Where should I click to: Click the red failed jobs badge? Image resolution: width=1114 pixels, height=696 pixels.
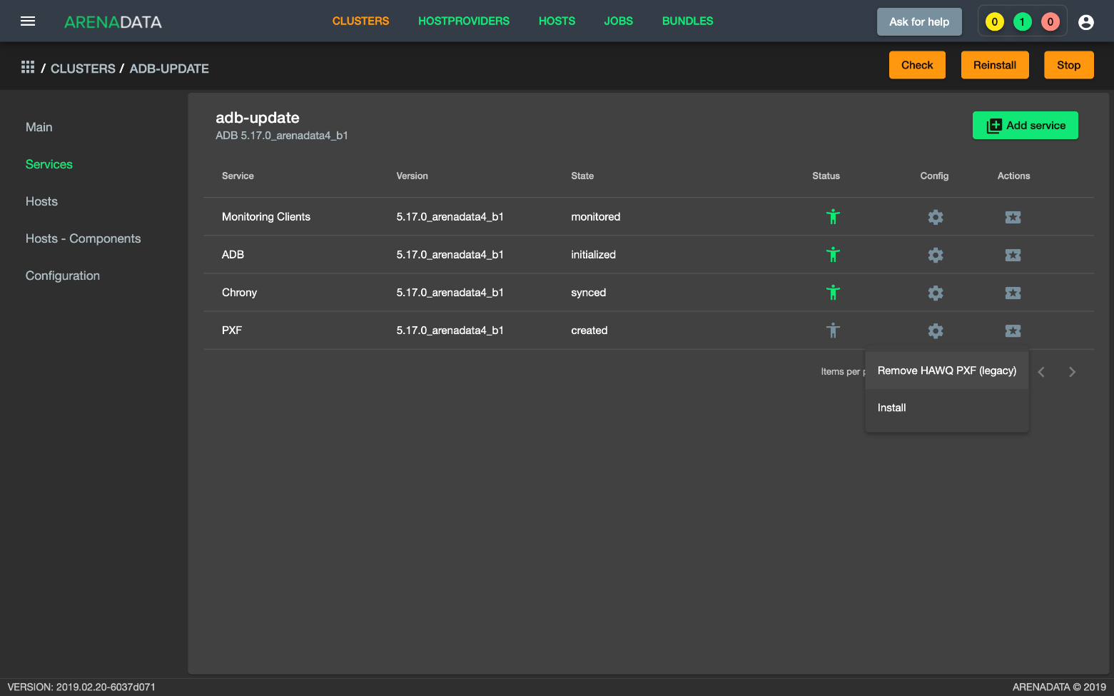[1050, 22]
